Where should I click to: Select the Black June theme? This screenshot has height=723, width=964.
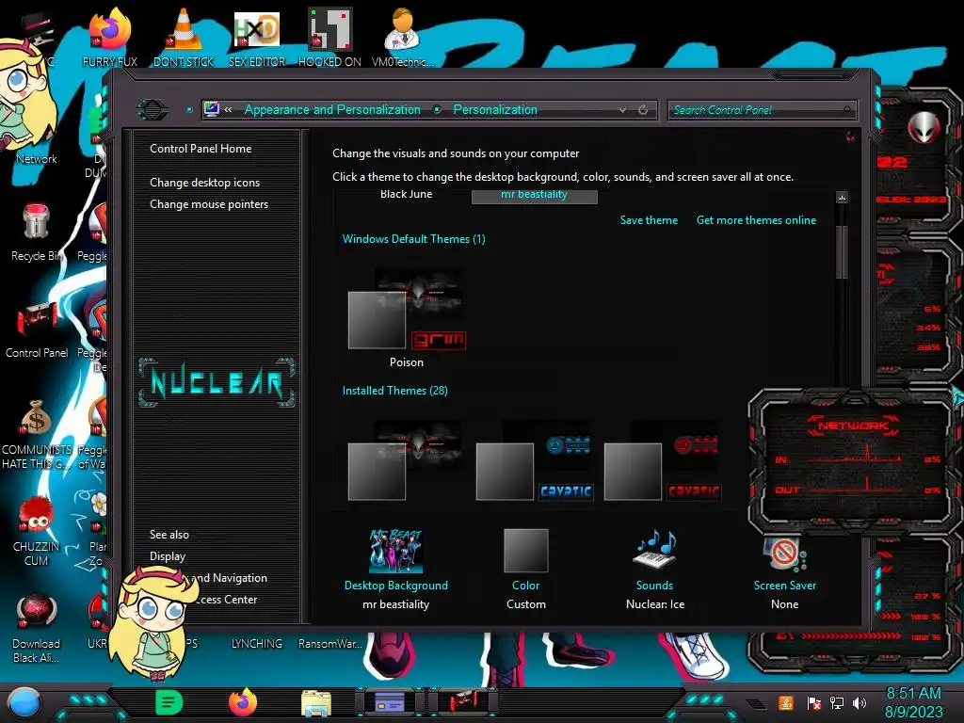407,194
